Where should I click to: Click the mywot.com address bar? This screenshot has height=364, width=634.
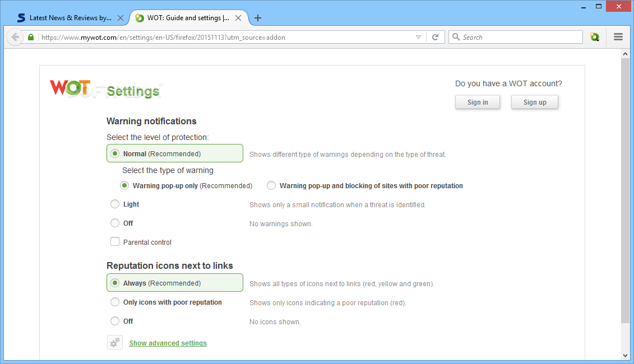[x=226, y=37]
